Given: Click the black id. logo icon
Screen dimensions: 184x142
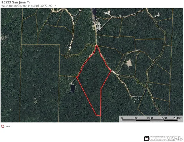Looking at the screenshot, I should point(147,139).
